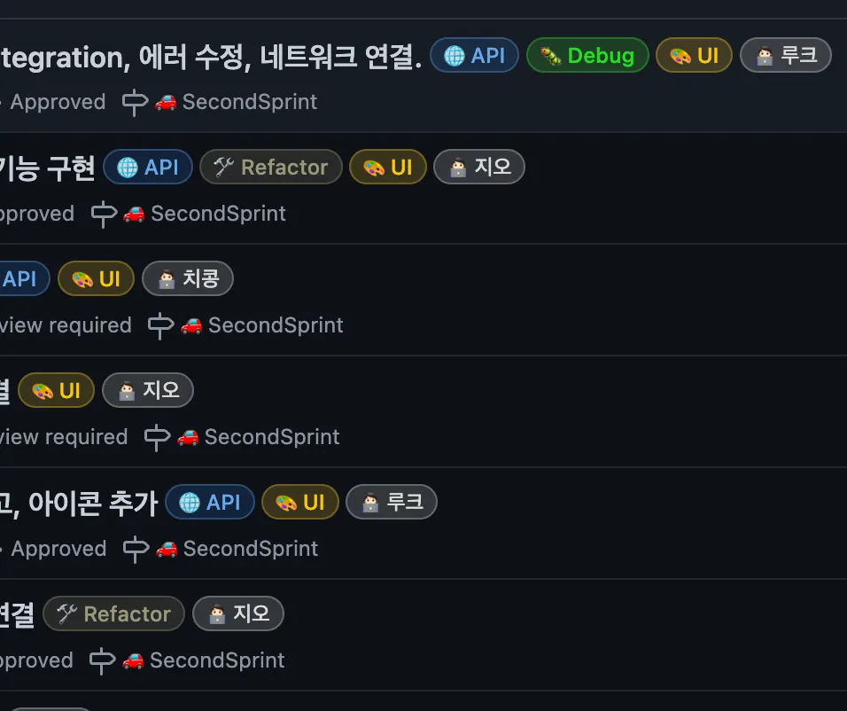Click the milestone signpost icon under the 네트워크 연결 title
The width and height of the screenshot is (847, 711).
pos(135,102)
